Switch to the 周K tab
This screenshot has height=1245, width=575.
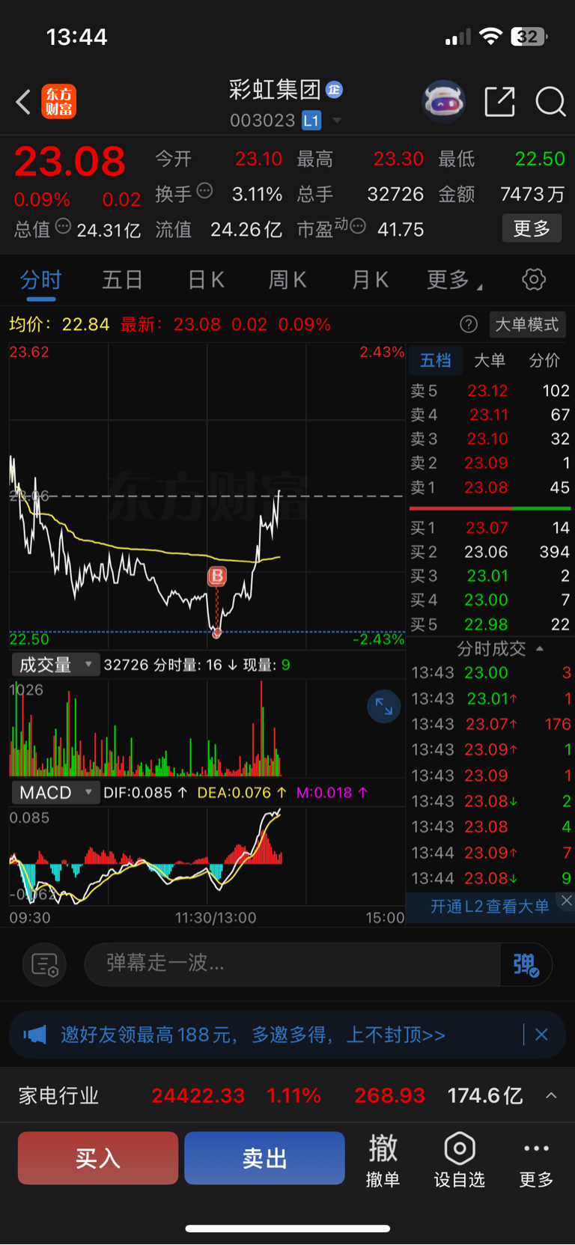coord(287,281)
